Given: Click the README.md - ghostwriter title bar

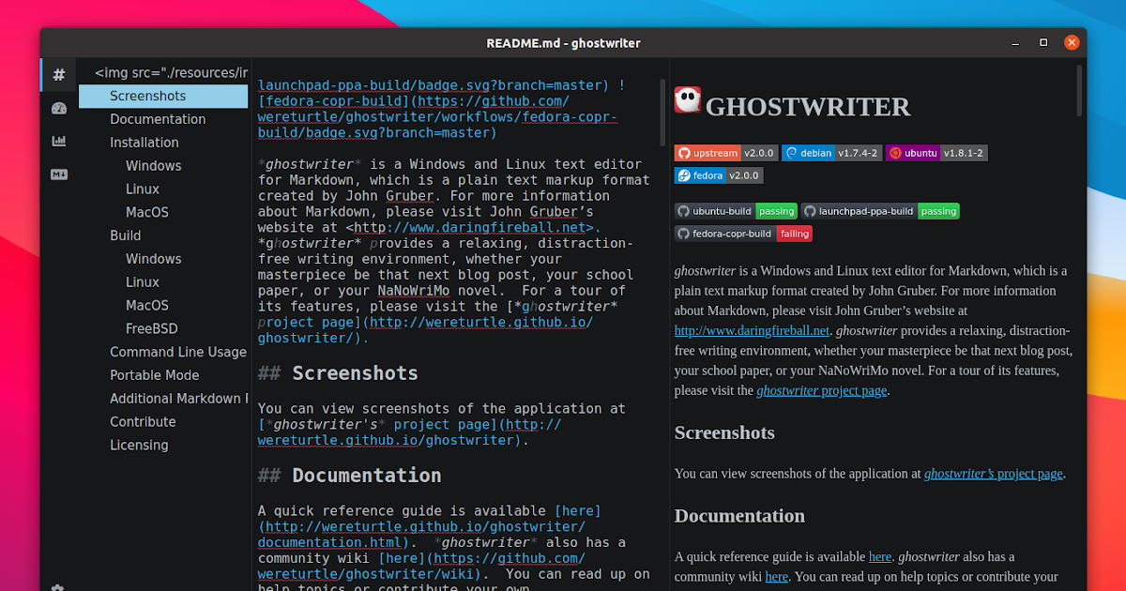Looking at the screenshot, I should click(563, 43).
